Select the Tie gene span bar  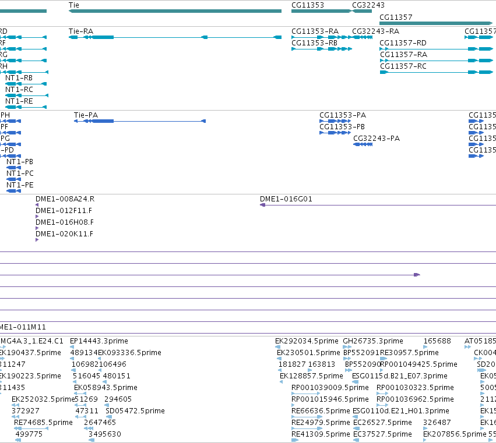(x=175, y=11)
